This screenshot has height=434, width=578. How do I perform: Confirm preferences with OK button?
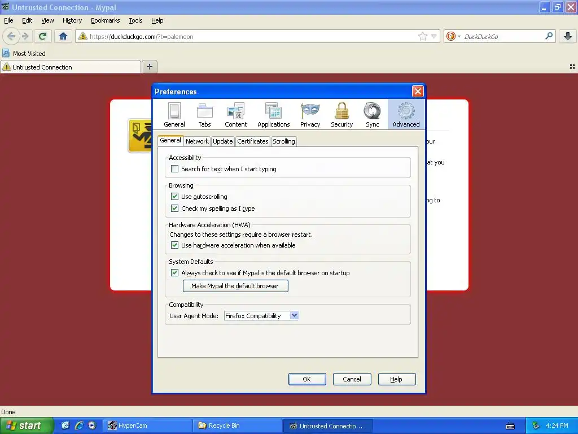[x=307, y=379]
